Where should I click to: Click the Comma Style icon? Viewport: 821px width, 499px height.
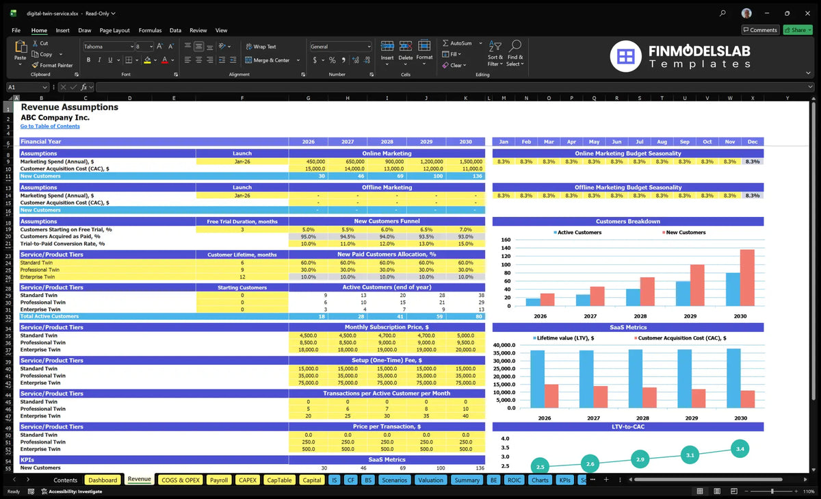(x=343, y=60)
